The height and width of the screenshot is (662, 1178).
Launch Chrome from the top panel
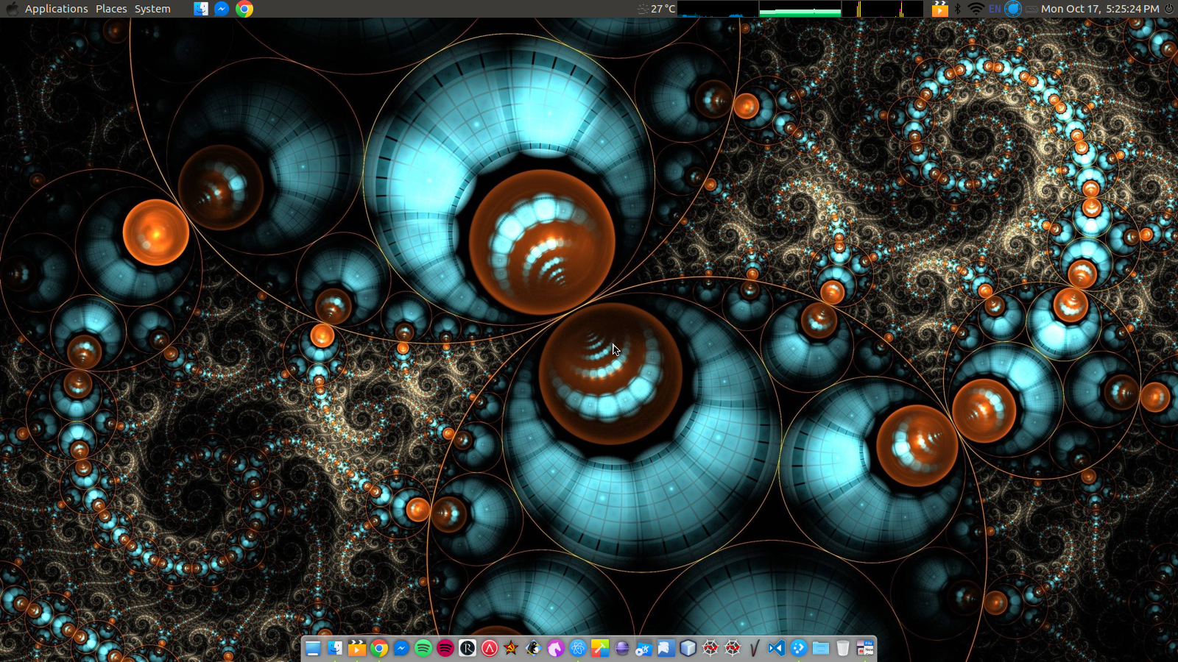[244, 9]
